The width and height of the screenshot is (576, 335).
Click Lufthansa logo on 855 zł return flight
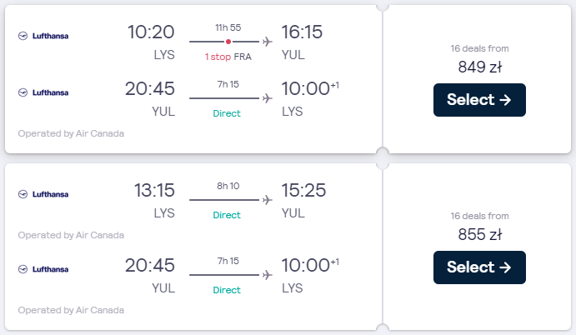point(43,269)
